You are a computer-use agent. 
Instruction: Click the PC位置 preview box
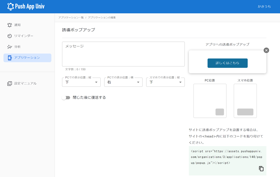tap(210, 101)
